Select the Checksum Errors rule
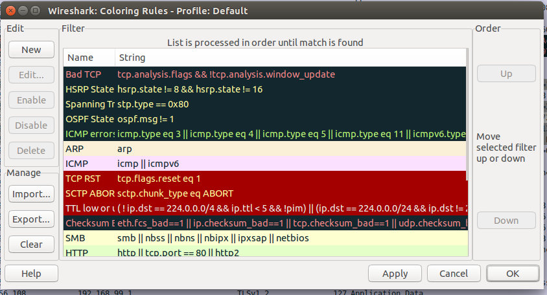This screenshot has width=547, height=295. point(265,223)
